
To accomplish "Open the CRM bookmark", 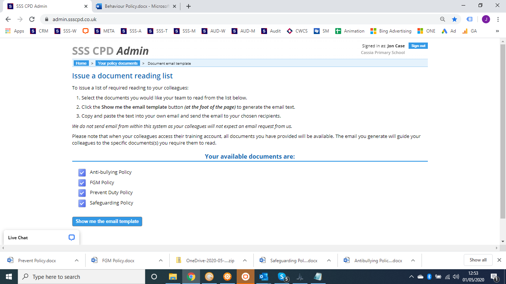I will (39, 31).
